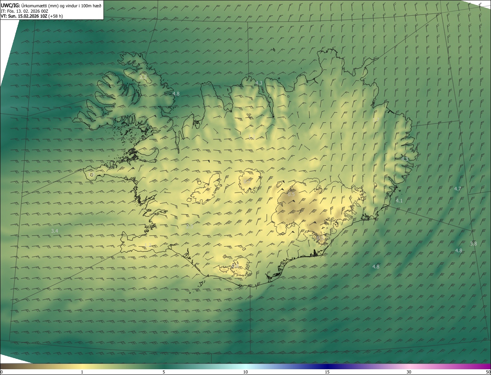This screenshot has width=491, height=375.
Task: Click the colorbar tick label "0"
Action: point(1,372)
